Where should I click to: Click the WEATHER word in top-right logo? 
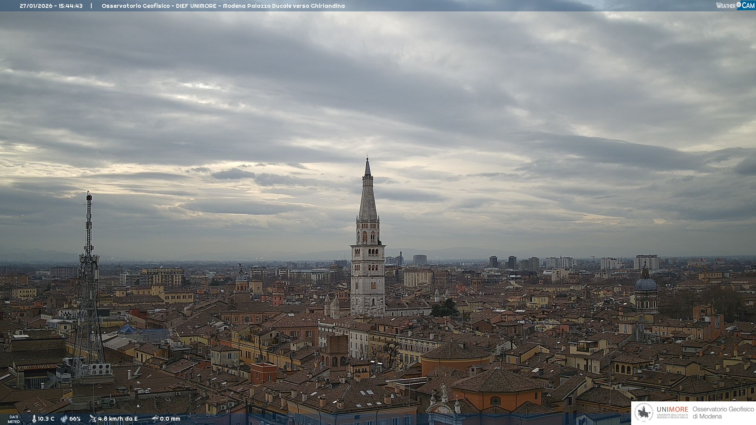coord(726,6)
